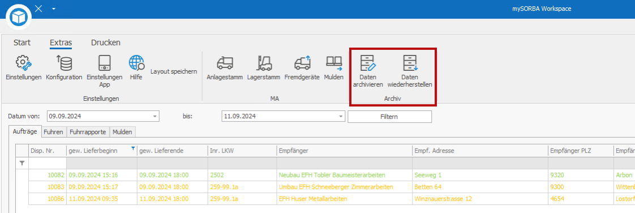Click Daten archivieren icon
Image resolution: width=635 pixels, height=213 pixels.
(x=368, y=63)
